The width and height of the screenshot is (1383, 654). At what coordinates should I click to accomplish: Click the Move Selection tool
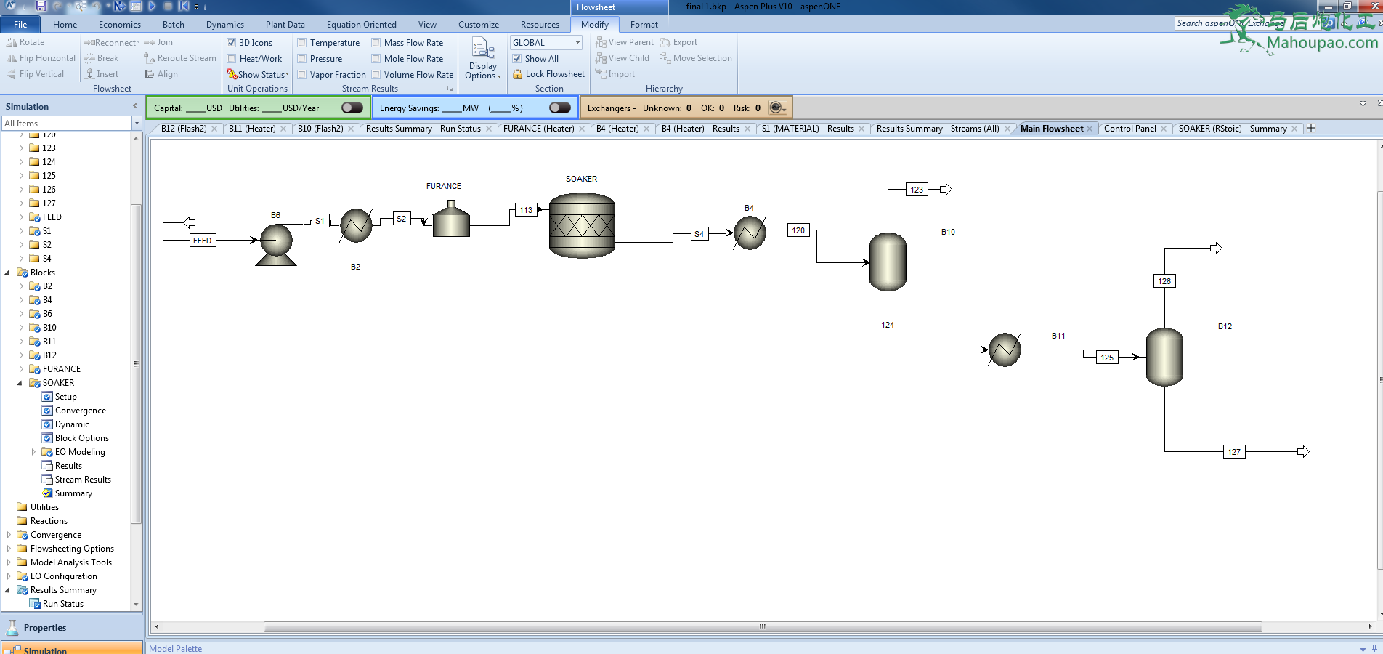(x=696, y=58)
